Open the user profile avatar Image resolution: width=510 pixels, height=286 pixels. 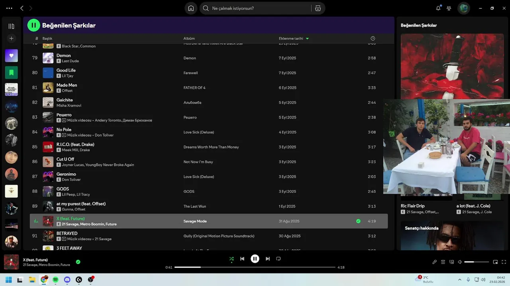[464, 8]
